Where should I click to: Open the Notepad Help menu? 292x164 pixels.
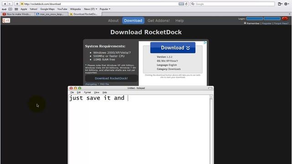[x=104, y=92]
